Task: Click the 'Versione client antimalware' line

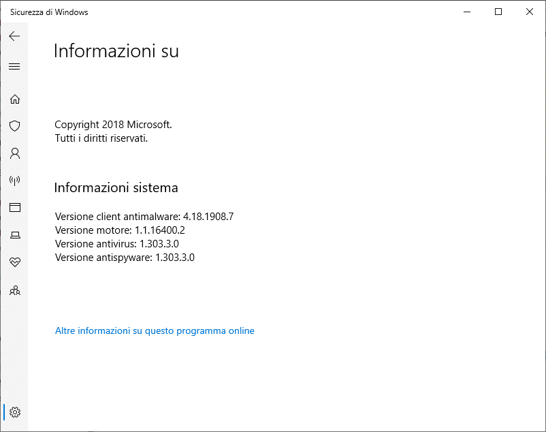Action: click(144, 217)
